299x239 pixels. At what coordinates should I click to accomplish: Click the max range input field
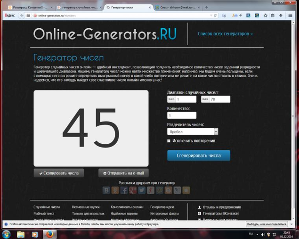click(216, 99)
